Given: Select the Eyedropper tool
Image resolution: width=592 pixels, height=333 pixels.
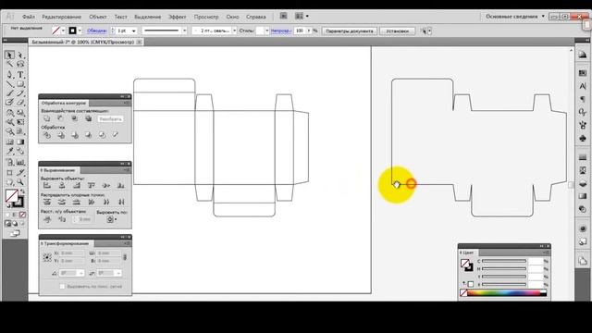Looking at the screenshot, I should click(9, 152).
